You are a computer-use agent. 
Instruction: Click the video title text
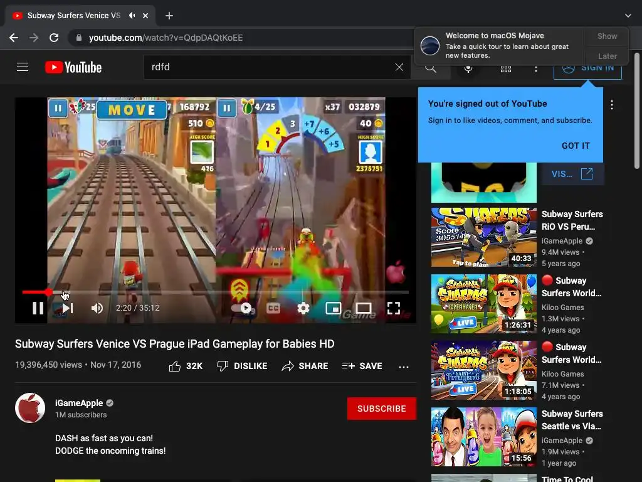click(175, 344)
